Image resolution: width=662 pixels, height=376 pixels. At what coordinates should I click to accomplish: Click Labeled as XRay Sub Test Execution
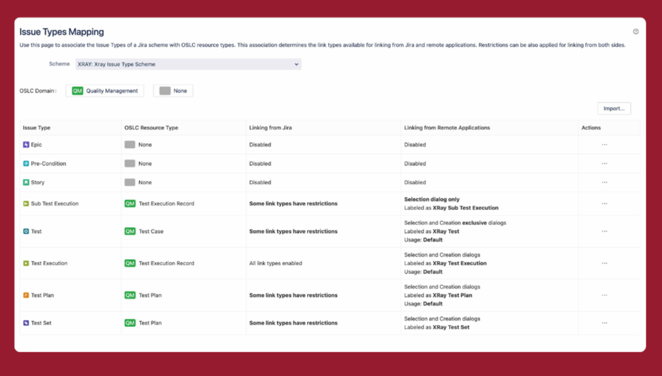[x=451, y=208]
